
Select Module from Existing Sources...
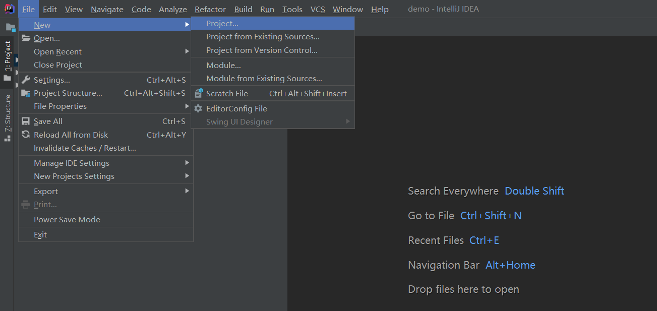pos(264,79)
